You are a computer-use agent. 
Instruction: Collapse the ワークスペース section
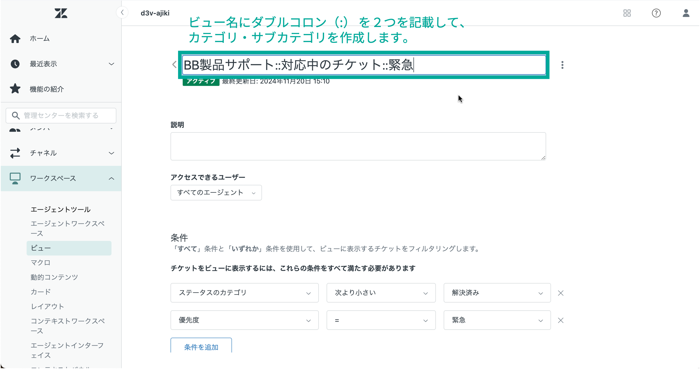pos(111,178)
